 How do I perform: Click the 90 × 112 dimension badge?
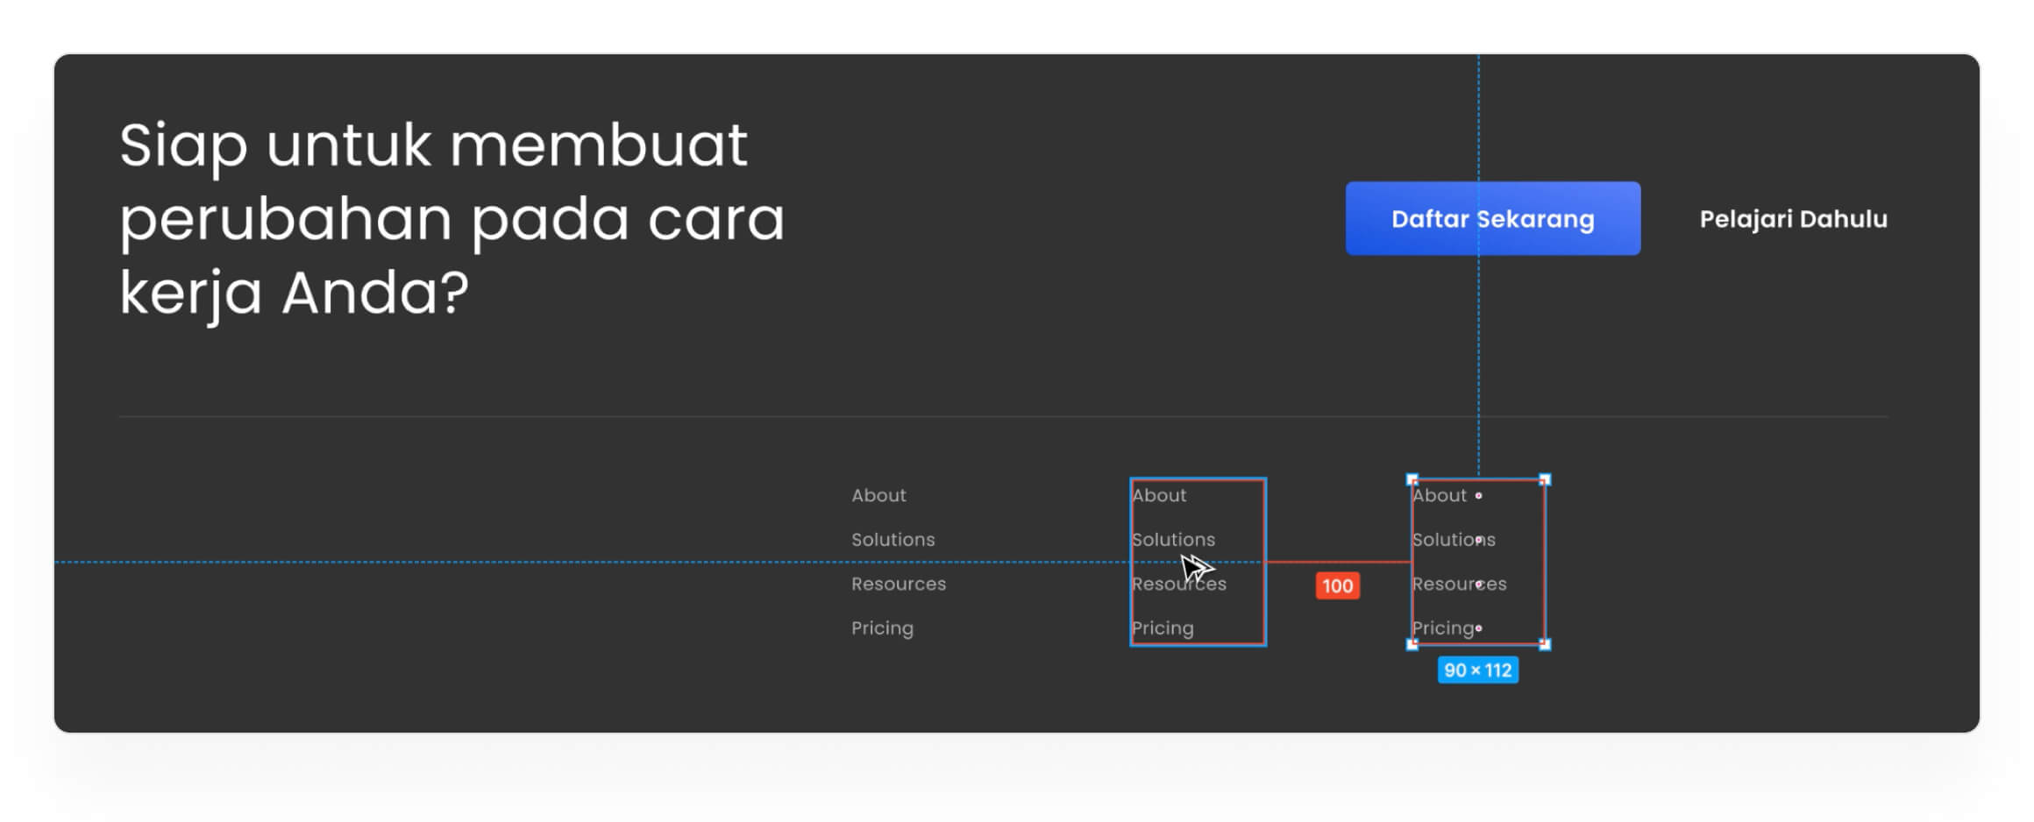click(x=1477, y=670)
